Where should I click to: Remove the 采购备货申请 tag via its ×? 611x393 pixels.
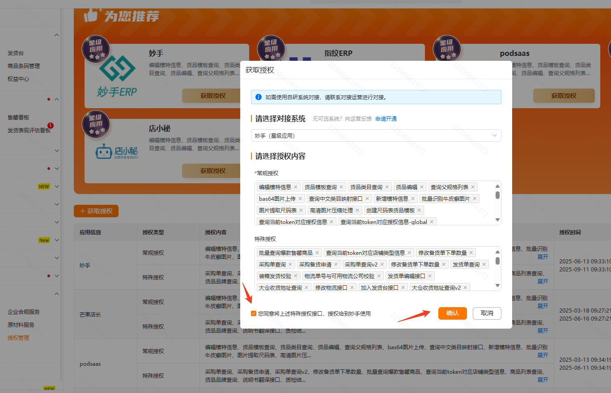[336, 264]
